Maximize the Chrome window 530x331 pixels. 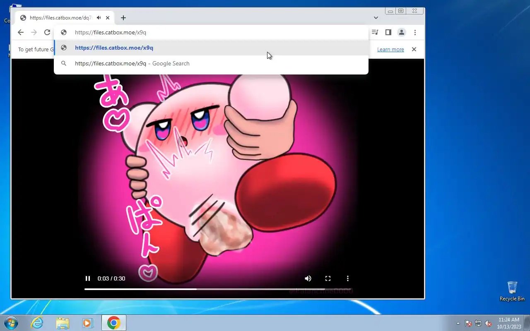point(401,11)
